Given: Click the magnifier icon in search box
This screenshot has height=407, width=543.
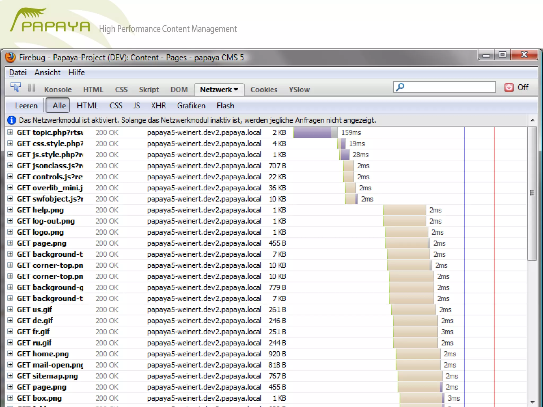Looking at the screenshot, I should [x=400, y=87].
